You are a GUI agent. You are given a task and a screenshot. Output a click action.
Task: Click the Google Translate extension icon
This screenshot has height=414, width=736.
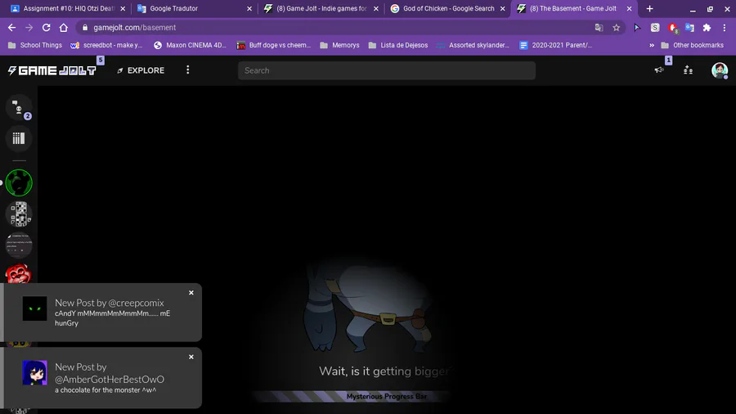689,28
